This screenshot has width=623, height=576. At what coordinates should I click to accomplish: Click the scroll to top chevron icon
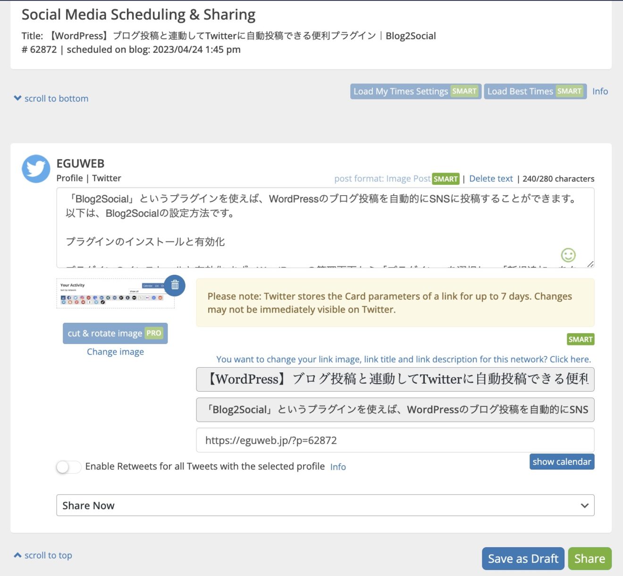pos(17,555)
